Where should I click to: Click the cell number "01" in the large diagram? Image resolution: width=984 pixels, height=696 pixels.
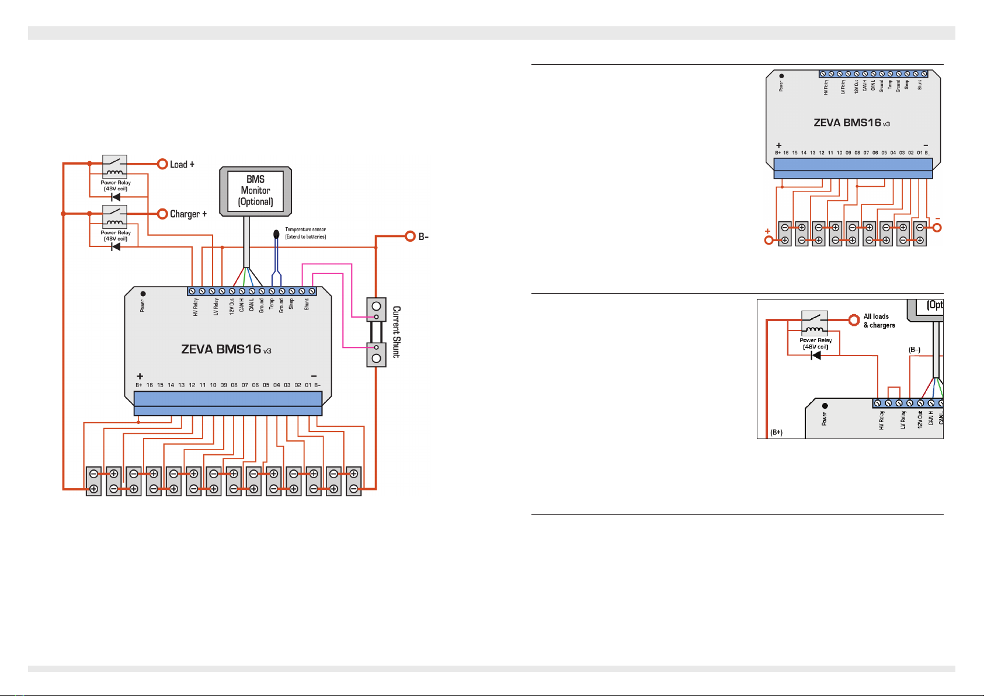308,385
